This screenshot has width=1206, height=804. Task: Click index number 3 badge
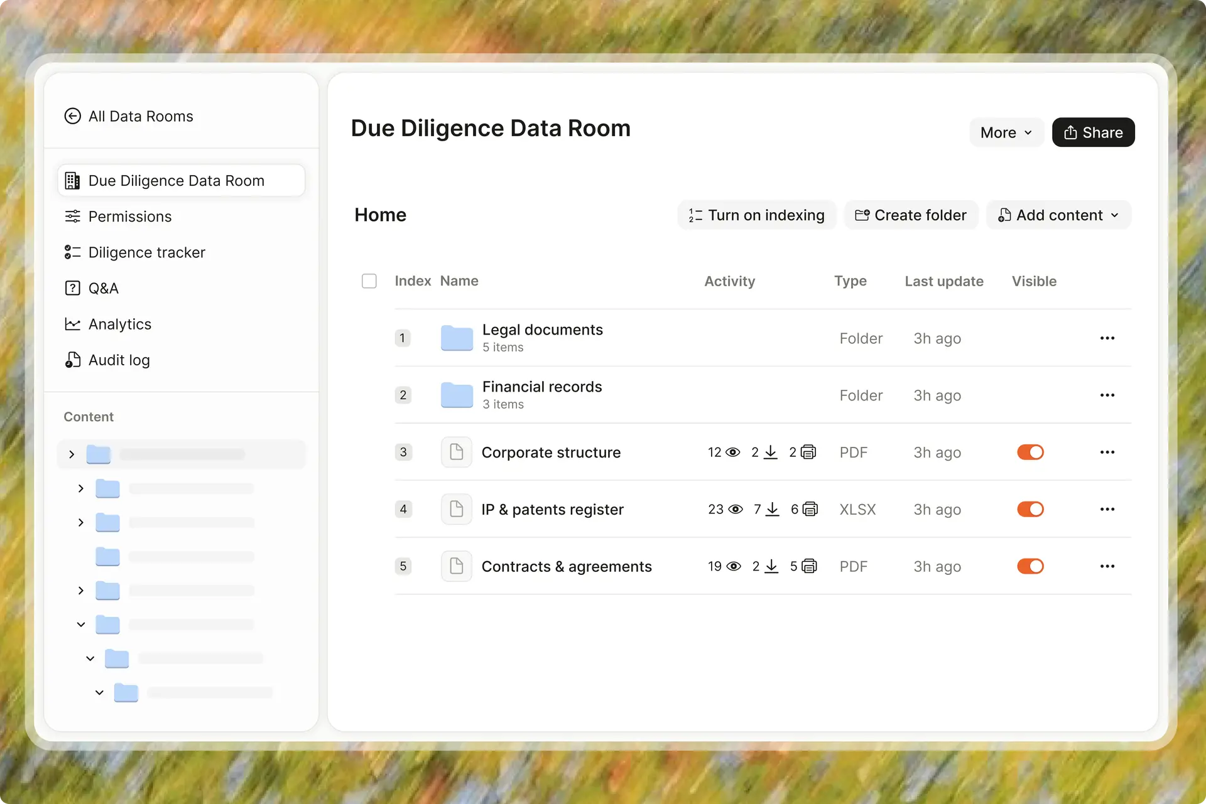pos(403,452)
